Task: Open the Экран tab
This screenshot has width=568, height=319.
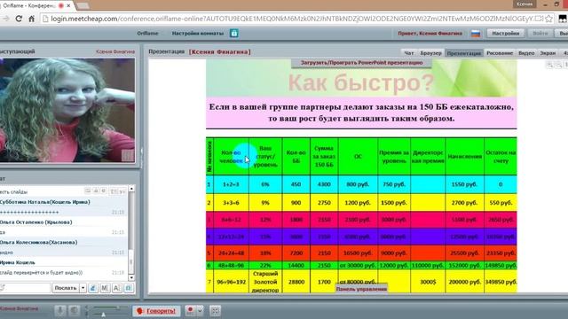Action: [x=548, y=53]
